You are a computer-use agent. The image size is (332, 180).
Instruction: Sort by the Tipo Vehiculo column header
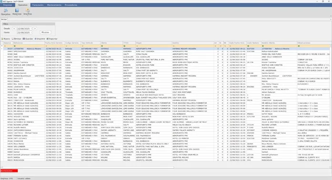point(90,43)
